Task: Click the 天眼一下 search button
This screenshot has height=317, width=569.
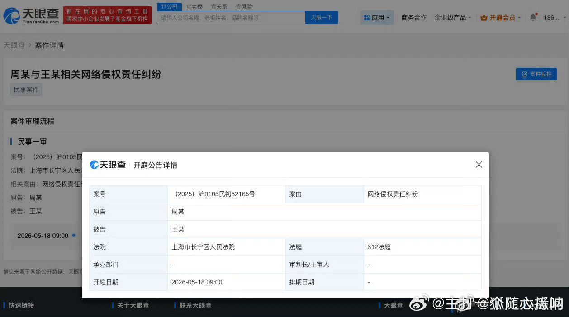Action: [321, 17]
